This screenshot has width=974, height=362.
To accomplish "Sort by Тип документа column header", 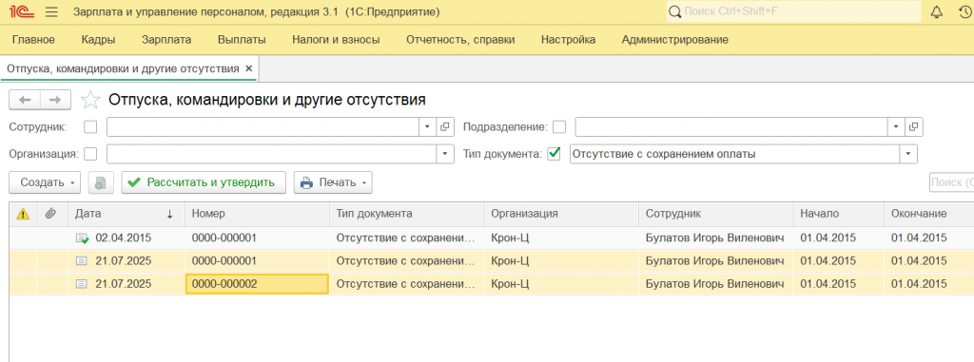I will pyautogui.click(x=406, y=214).
